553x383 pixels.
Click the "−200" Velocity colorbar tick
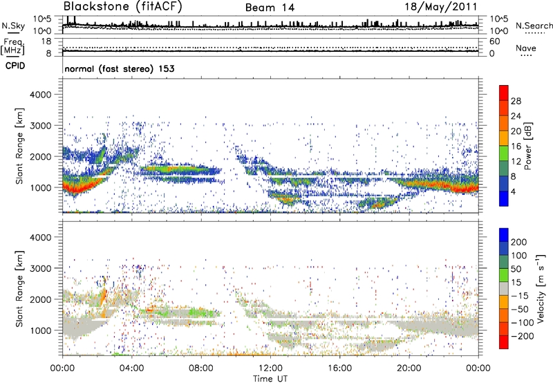coord(522,336)
